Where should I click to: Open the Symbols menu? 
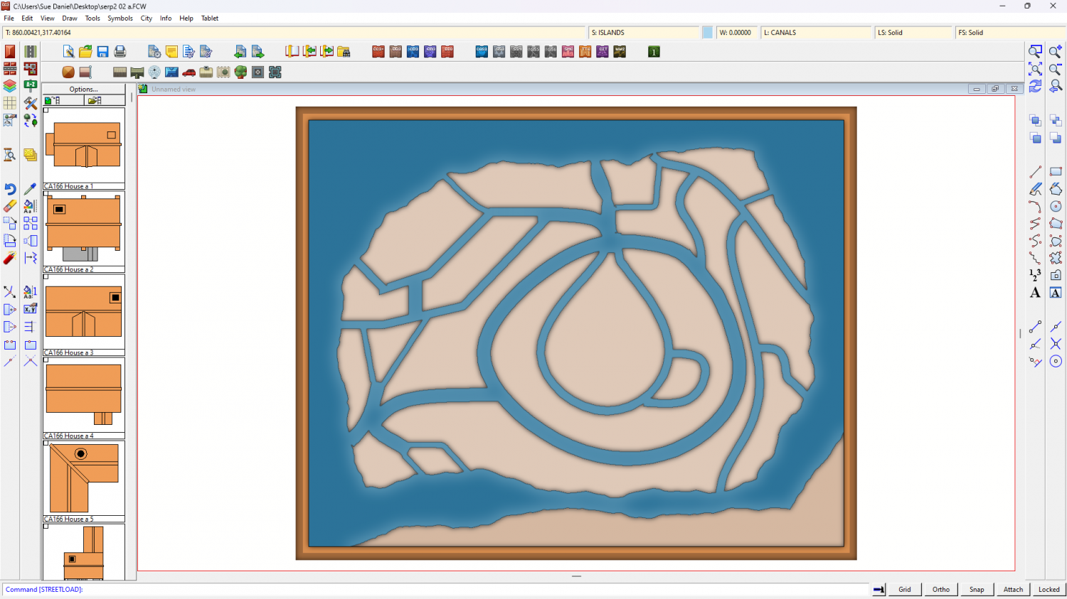pos(120,18)
